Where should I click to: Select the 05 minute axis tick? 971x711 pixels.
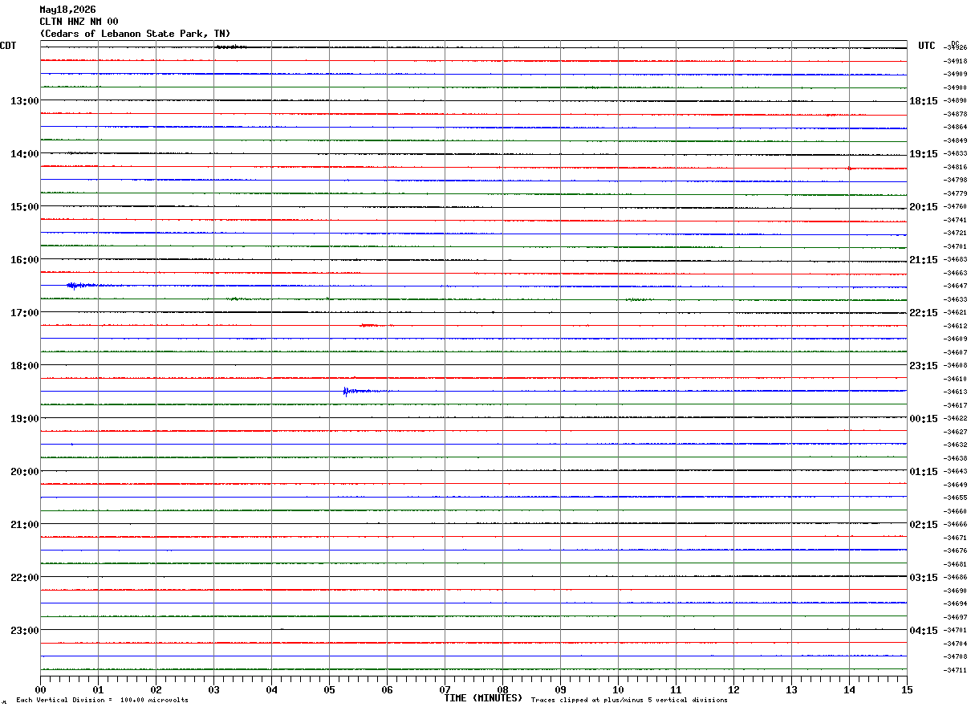(329, 690)
